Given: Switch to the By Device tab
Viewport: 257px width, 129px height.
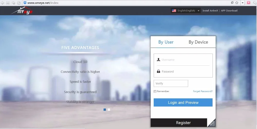Looking at the screenshot, I should [x=198, y=42].
